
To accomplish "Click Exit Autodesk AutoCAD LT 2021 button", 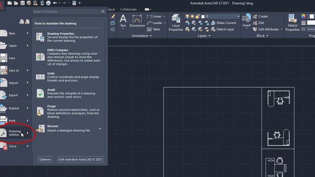I will 81,159.
